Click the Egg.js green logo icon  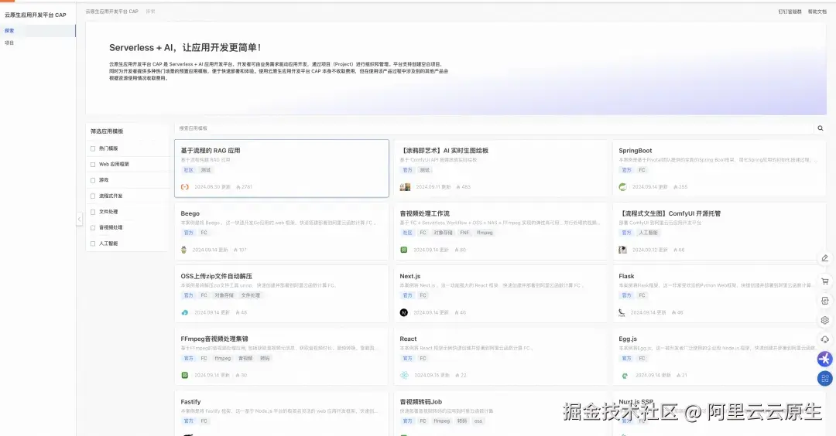[x=625, y=375]
